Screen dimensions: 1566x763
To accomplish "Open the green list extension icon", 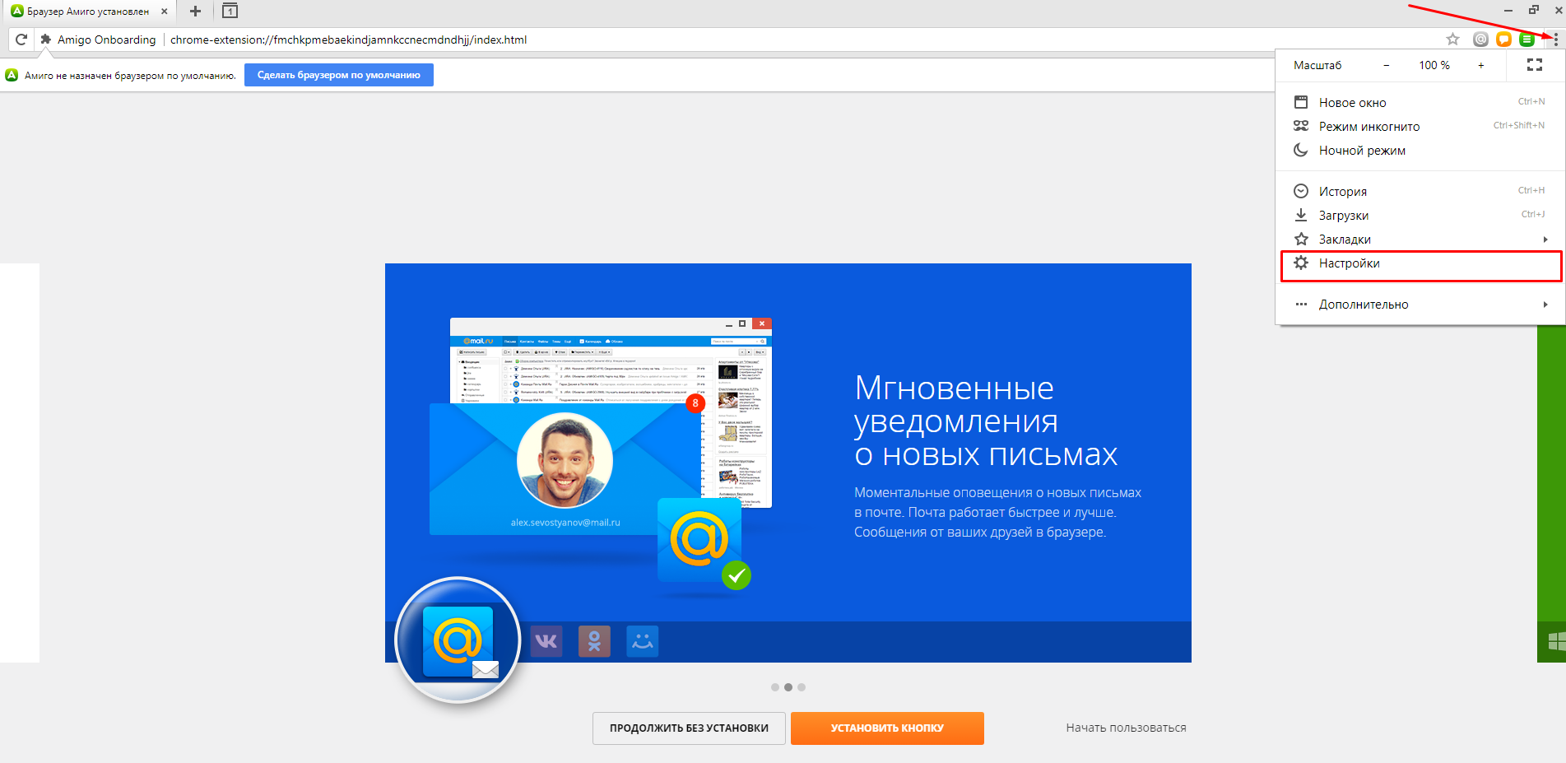I will 1527,40.
